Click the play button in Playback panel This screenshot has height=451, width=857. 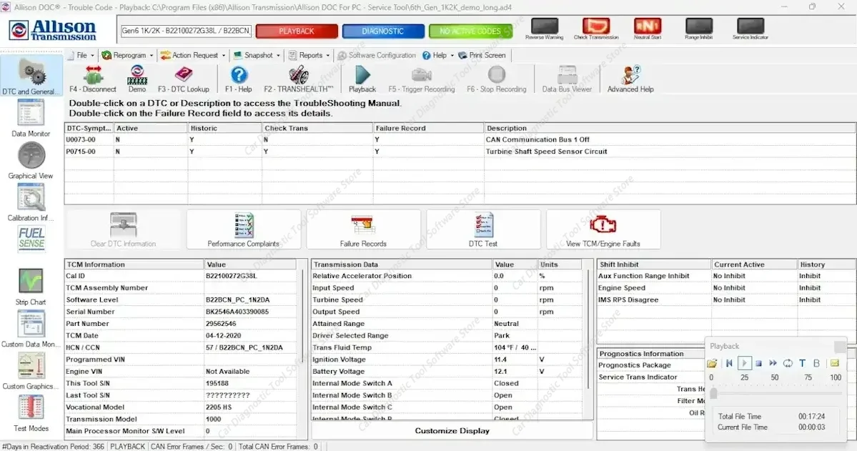point(744,363)
